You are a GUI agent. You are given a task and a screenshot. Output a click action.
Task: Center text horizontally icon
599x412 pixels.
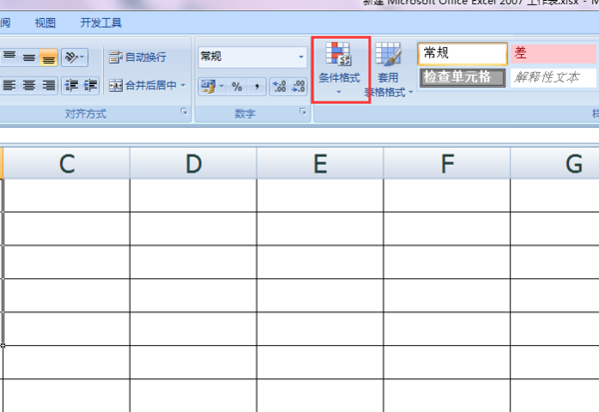[29, 85]
